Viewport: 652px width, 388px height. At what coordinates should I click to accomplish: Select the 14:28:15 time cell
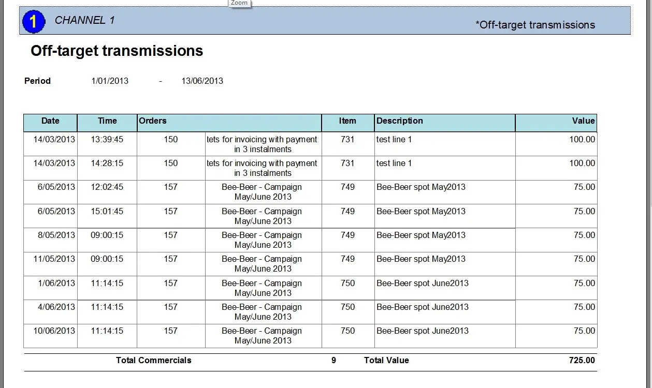coord(107,163)
